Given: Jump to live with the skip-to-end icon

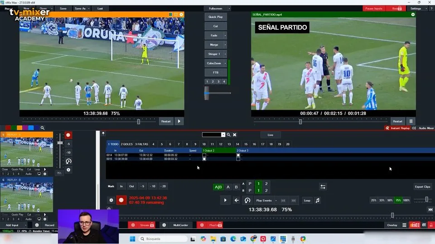Looking at the screenshot, I should tap(430, 210).
